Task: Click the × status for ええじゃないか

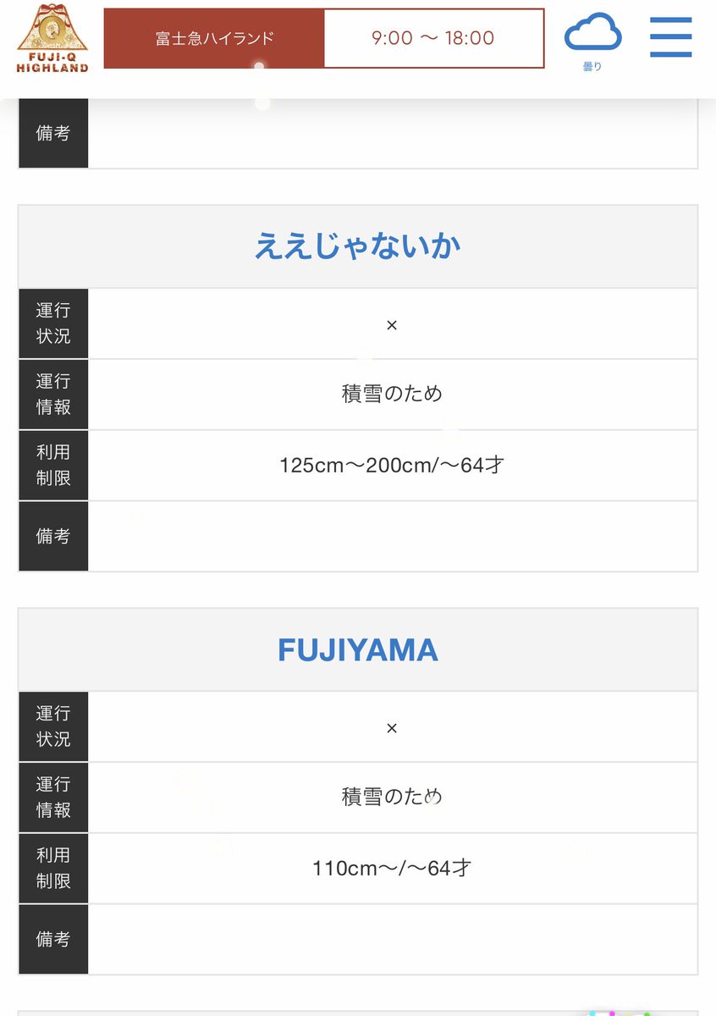Action: click(x=391, y=324)
